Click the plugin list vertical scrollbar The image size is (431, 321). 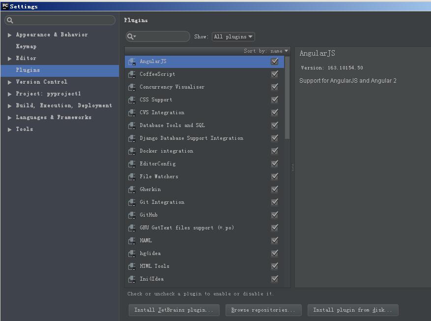(287, 98)
